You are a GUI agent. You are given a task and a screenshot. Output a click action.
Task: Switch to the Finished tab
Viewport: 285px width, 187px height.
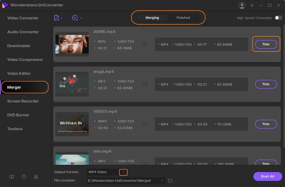183,17
